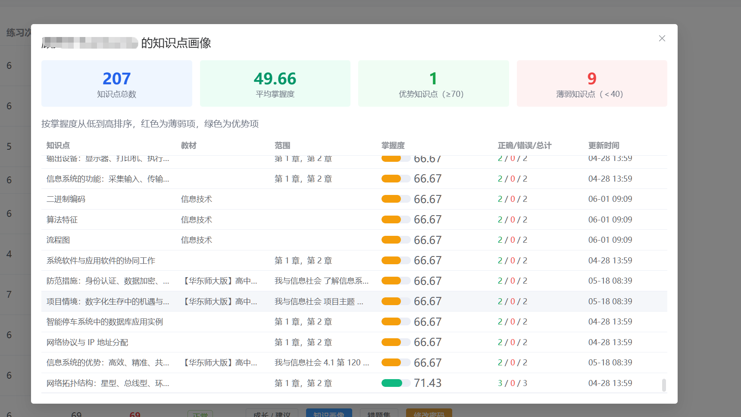
Task: Click the 教材 column header
Action: [189, 145]
